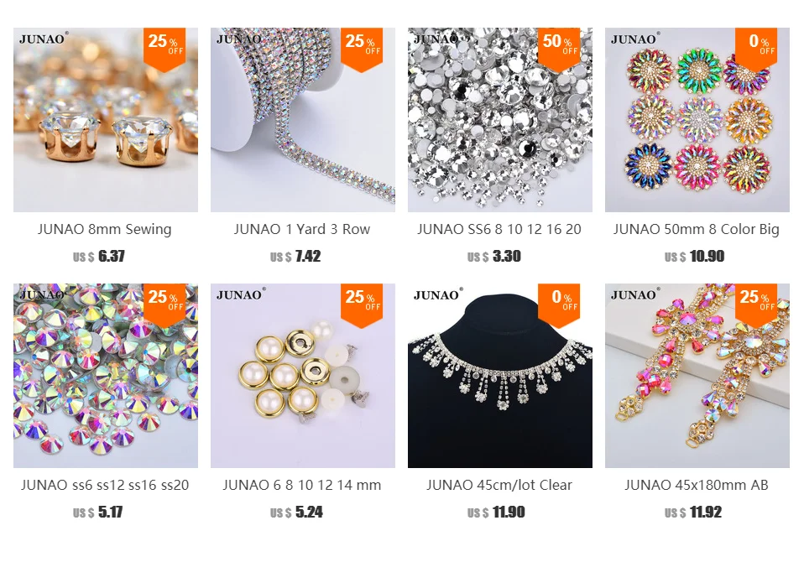Click the gold-rim pearl buttons product image

click(302, 376)
